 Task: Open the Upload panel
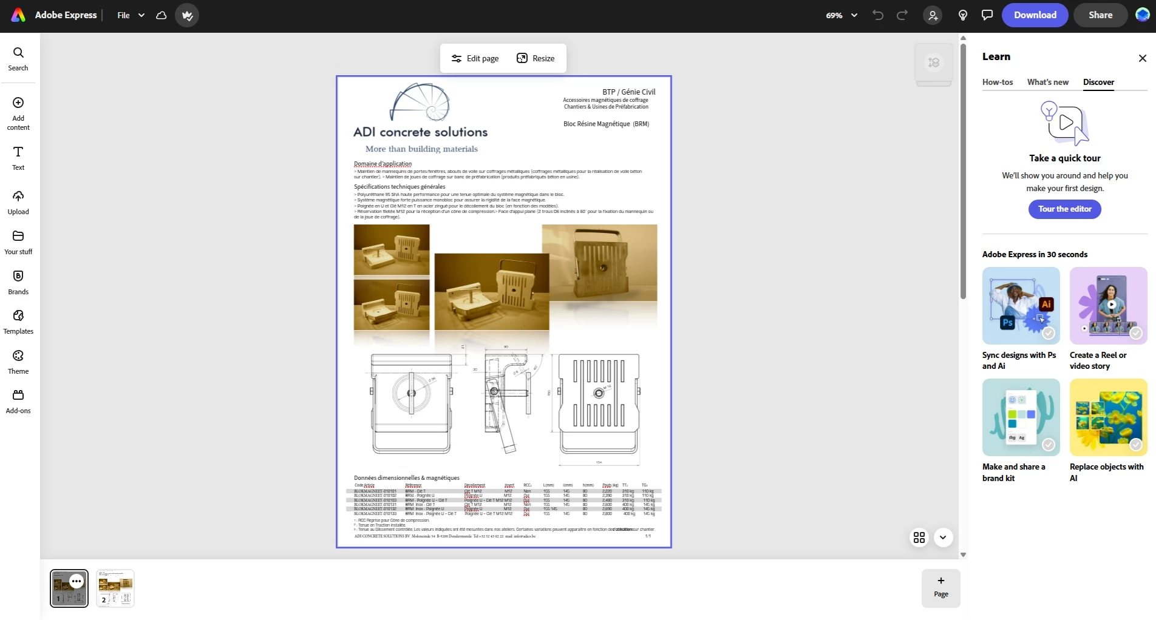point(18,203)
